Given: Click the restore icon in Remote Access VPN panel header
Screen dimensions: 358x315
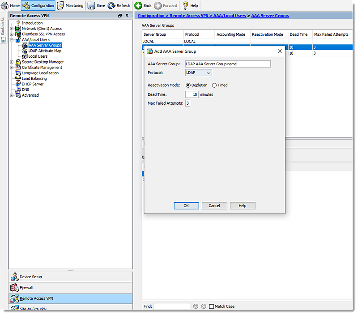Looking at the screenshot, I should click(119, 16).
